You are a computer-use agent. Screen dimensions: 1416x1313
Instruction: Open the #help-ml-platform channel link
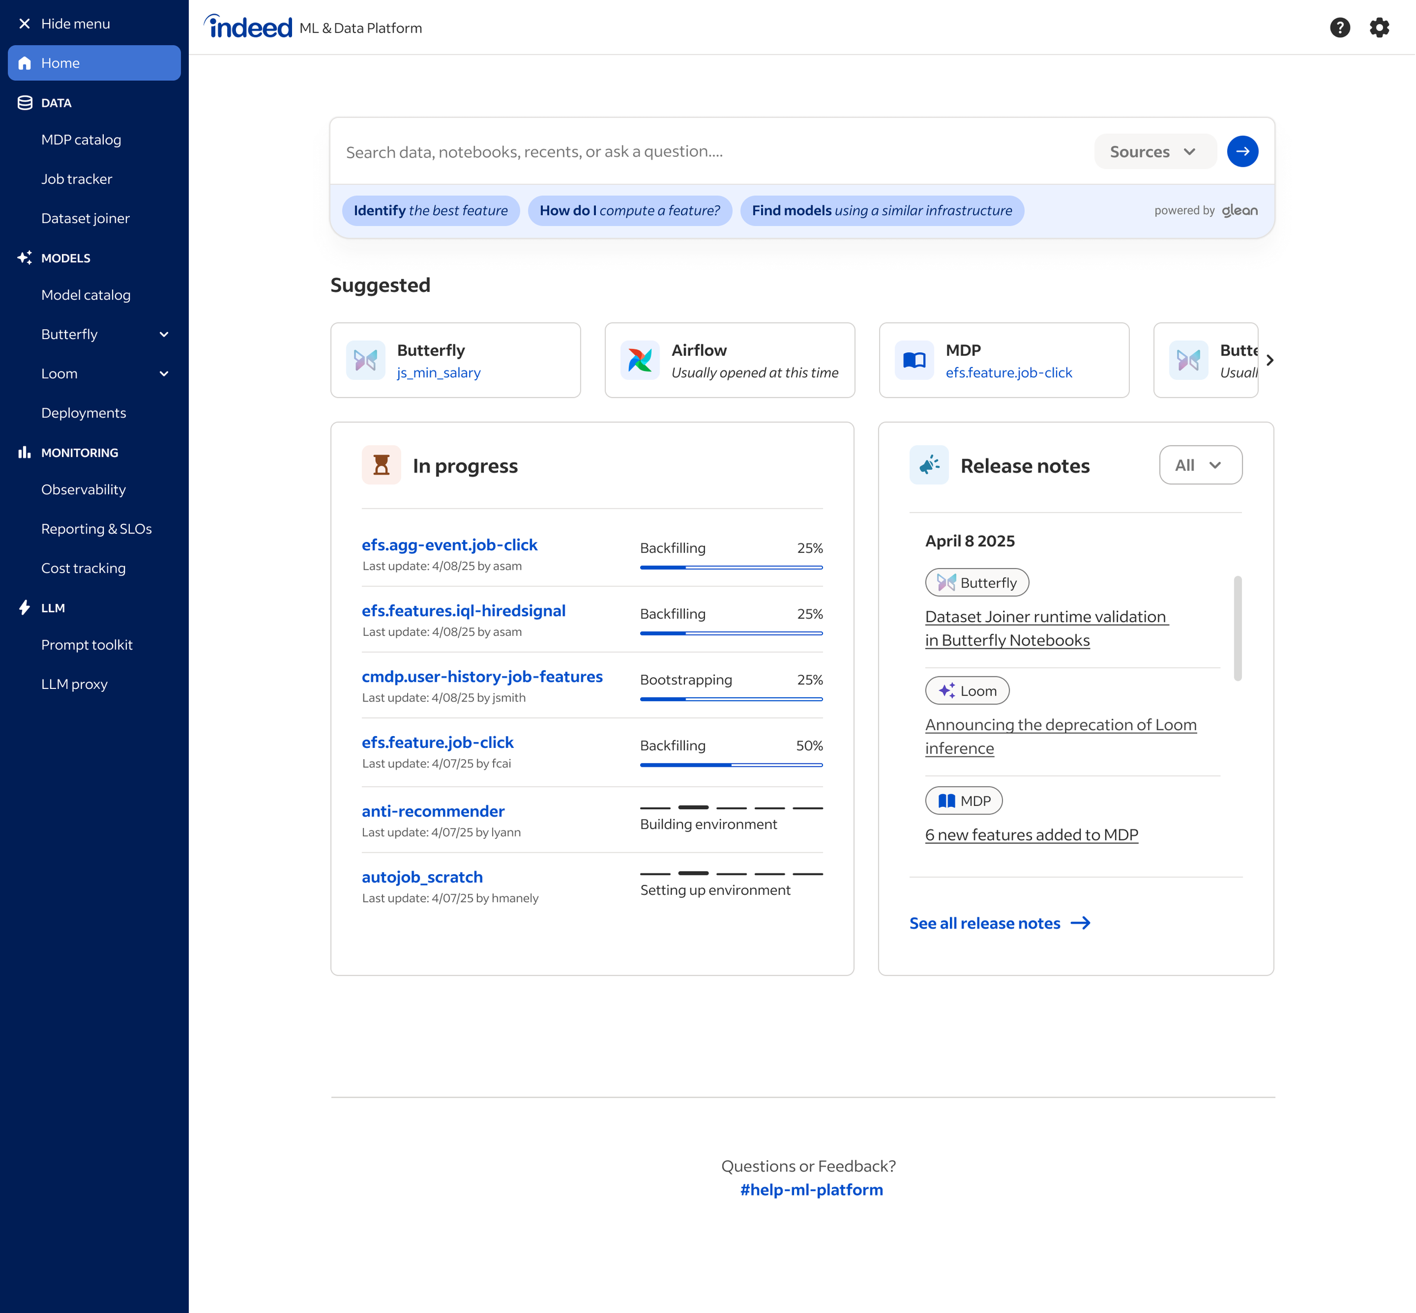(811, 1189)
